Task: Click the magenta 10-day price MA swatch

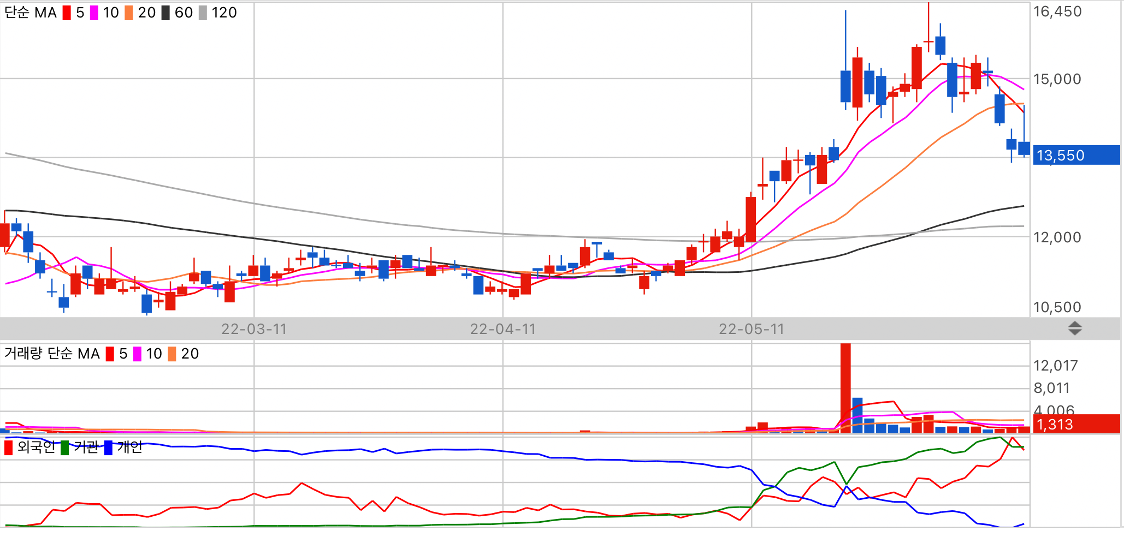Action: pyautogui.click(x=94, y=13)
